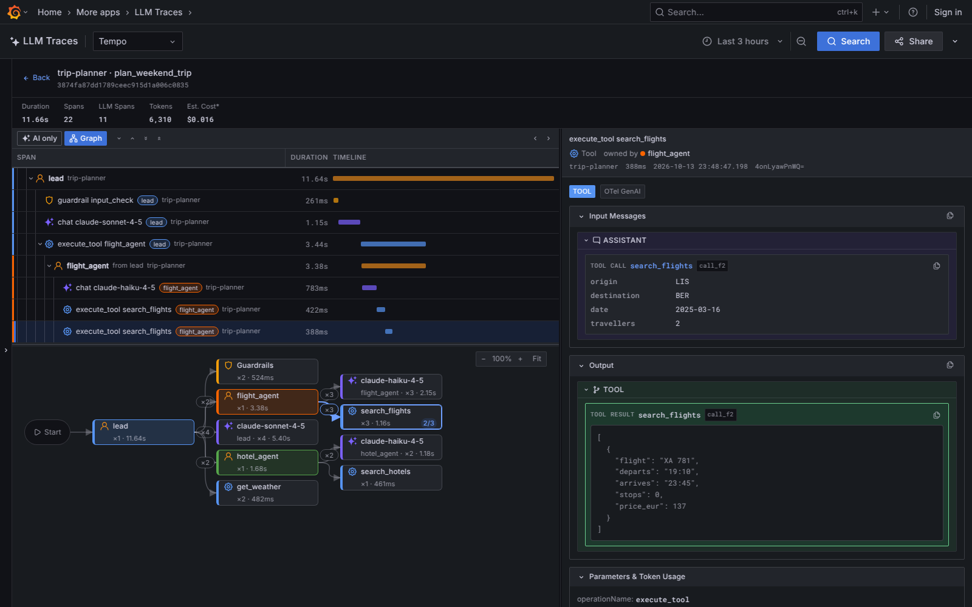Toggle the AI only filter
This screenshot has width=972, height=607.
pyautogui.click(x=40, y=138)
